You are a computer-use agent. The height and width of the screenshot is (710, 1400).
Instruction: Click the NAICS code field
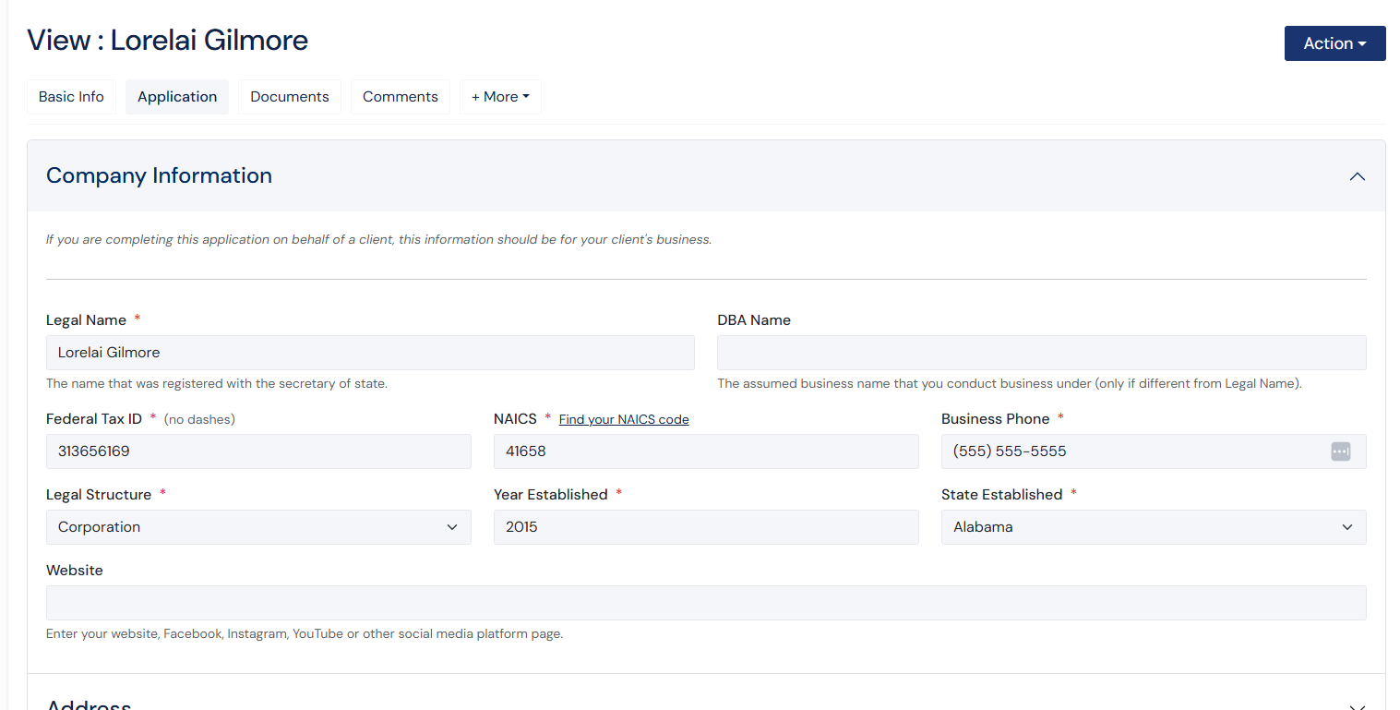[706, 451]
